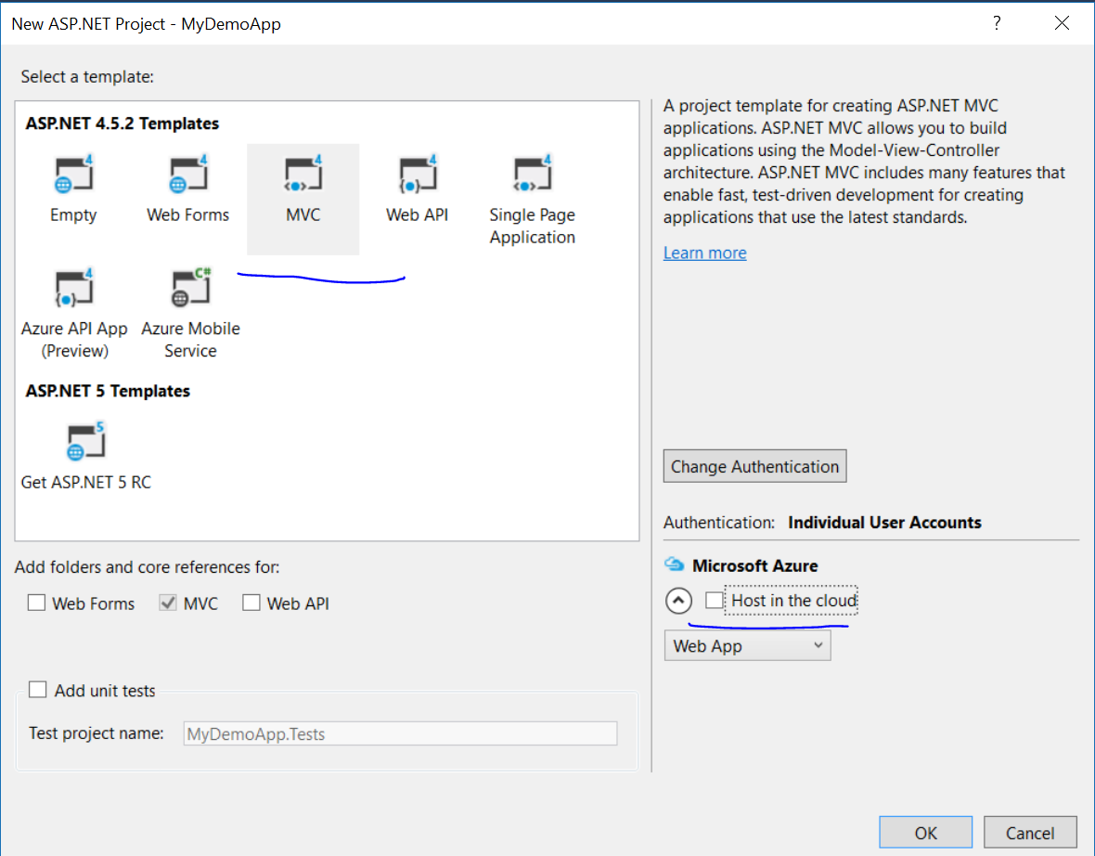Image resolution: width=1095 pixels, height=856 pixels.
Task: Choose the Azure API App (Preview) template
Action: click(x=74, y=314)
